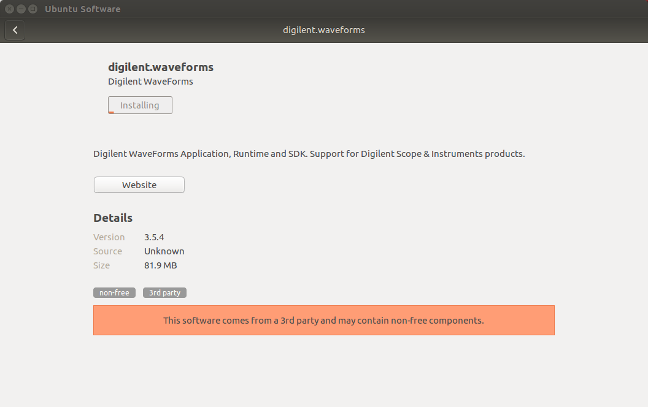Click the orange 3rd party warning banner
The width and height of the screenshot is (648, 407).
pyautogui.click(x=324, y=321)
